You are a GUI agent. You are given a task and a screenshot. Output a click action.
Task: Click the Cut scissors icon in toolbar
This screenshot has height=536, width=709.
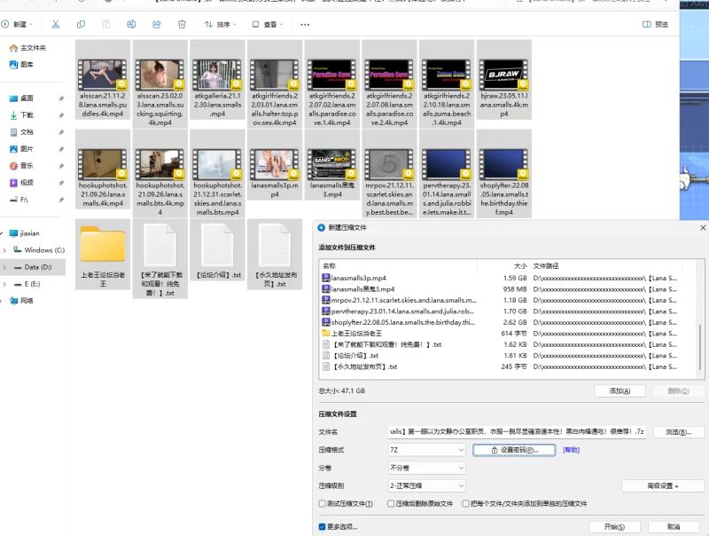click(x=56, y=25)
